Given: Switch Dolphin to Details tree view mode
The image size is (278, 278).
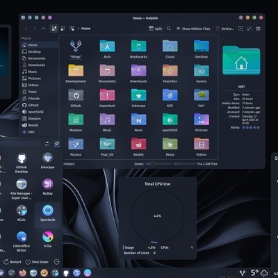Looking at the screenshot, I should coord(72,28).
